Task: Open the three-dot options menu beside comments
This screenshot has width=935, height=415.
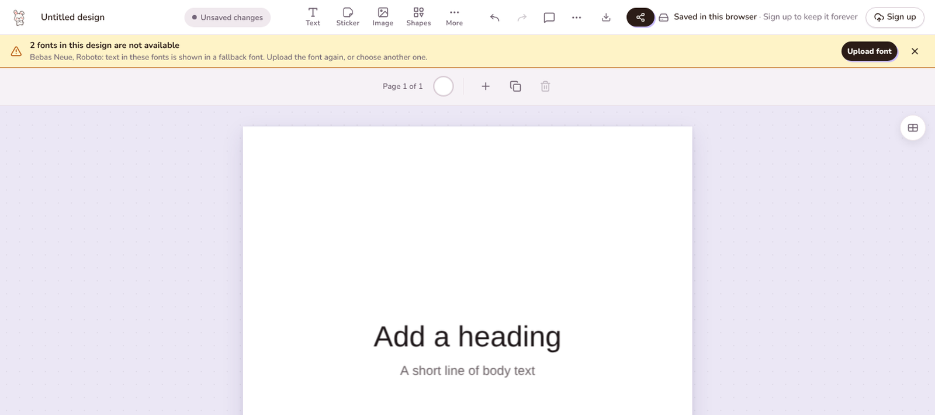Action: pos(577,18)
